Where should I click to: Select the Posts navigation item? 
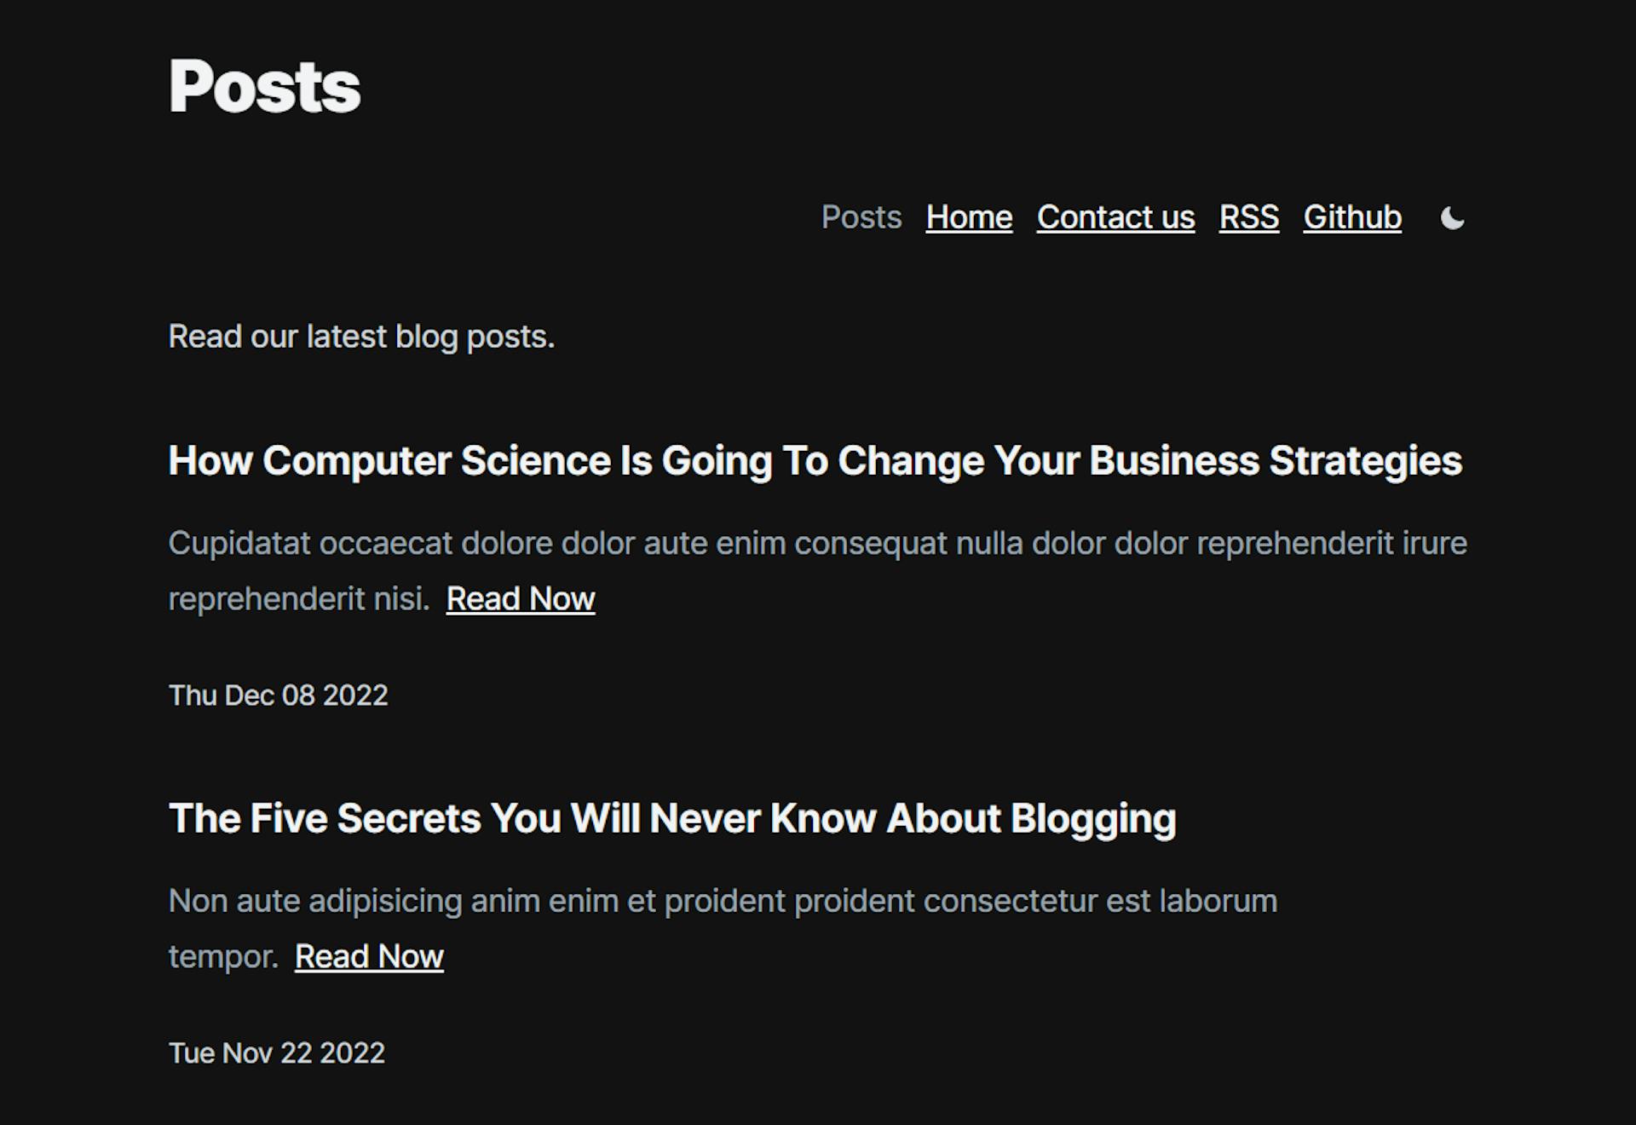tap(861, 218)
